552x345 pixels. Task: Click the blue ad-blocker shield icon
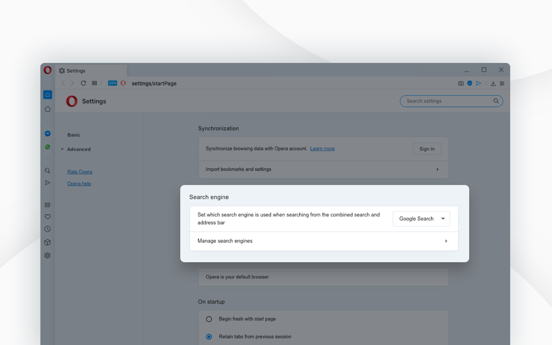[470, 83]
